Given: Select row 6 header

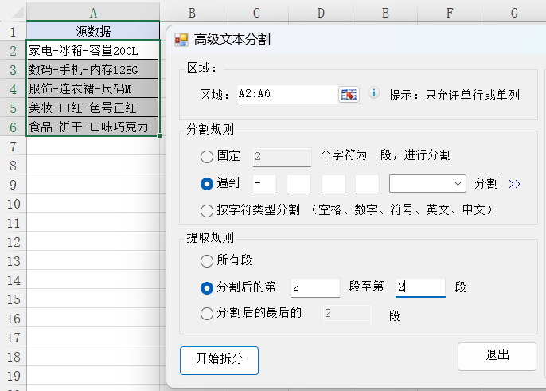Looking at the screenshot, I should tap(13, 127).
